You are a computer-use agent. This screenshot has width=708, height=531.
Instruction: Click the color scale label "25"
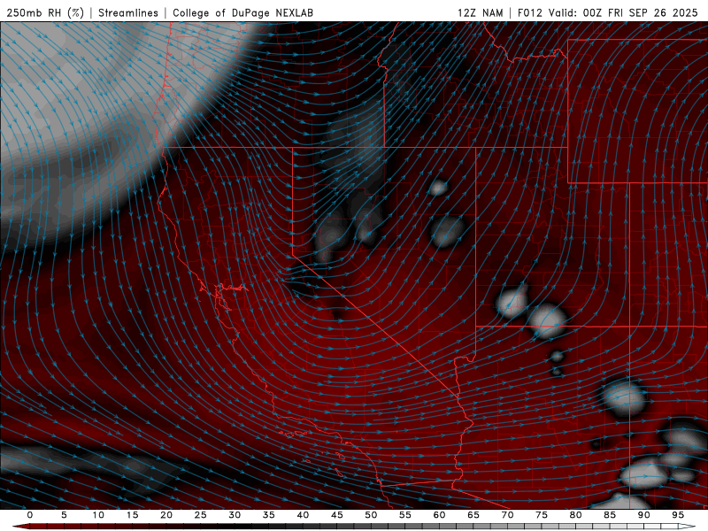201,515
